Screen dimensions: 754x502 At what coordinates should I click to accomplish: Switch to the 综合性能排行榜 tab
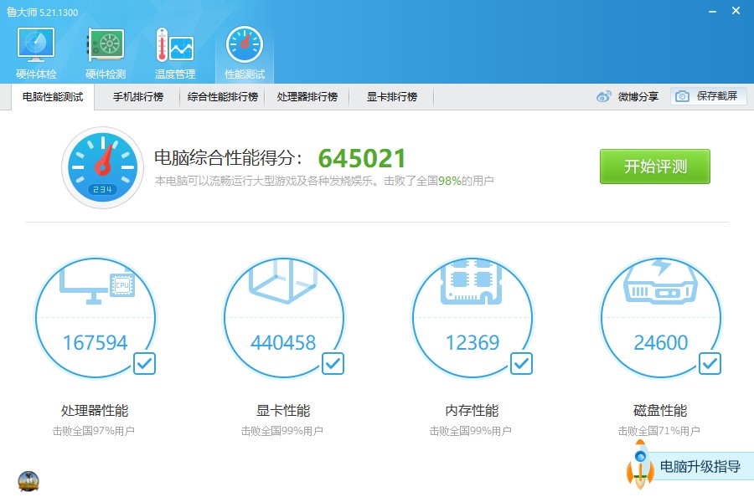click(x=222, y=97)
